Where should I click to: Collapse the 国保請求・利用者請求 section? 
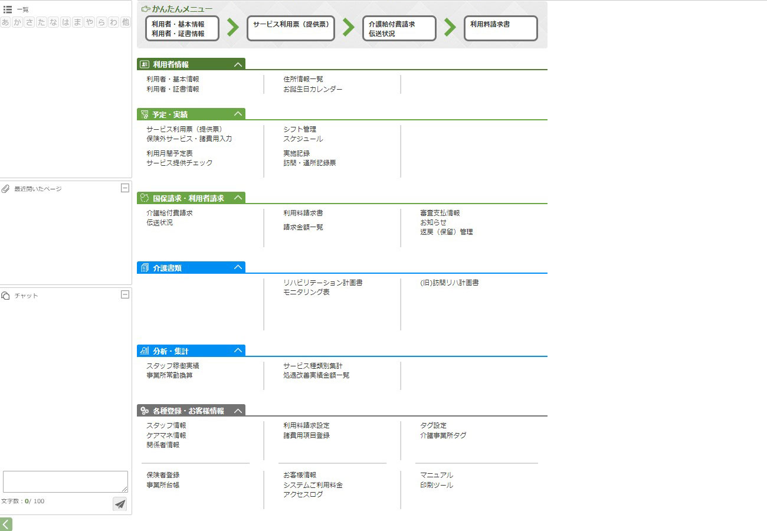click(x=238, y=198)
